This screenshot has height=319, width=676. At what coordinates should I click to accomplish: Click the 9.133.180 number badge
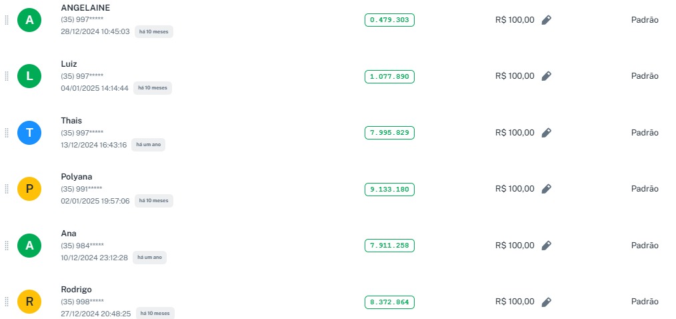[x=389, y=189]
